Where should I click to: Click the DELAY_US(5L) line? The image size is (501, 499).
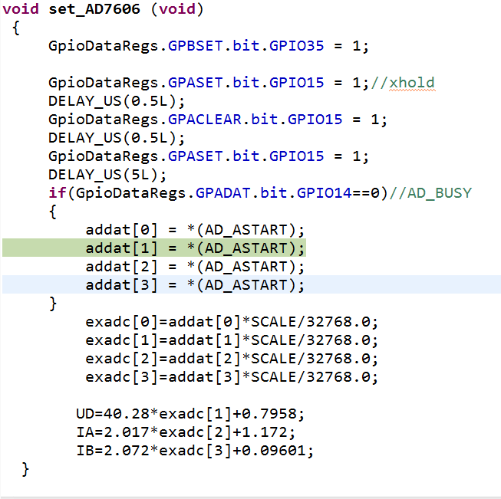click(107, 175)
